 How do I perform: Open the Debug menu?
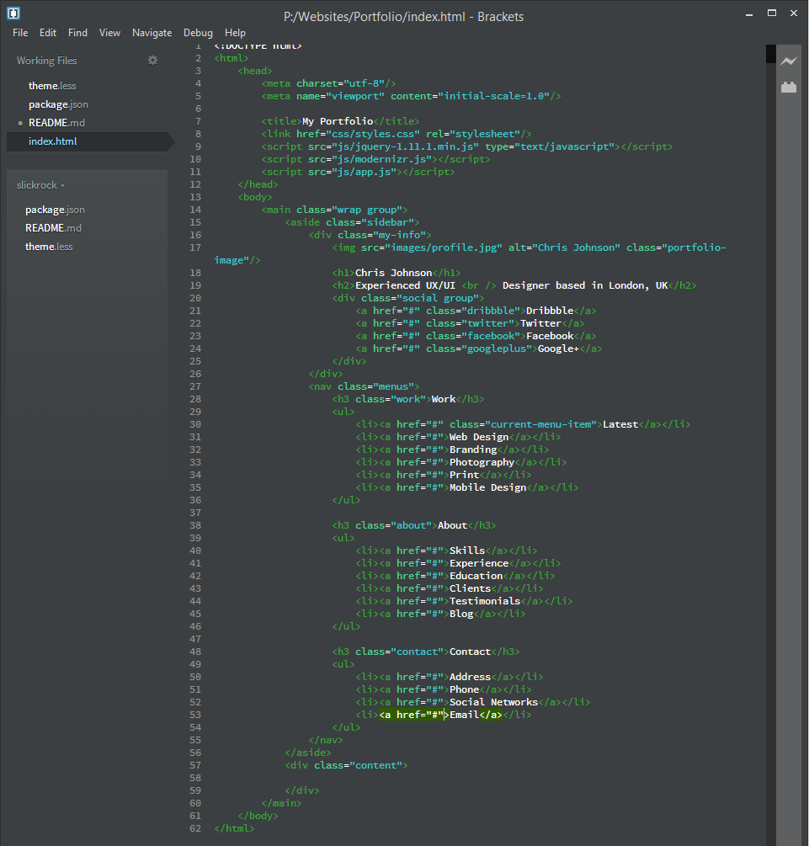tap(198, 33)
